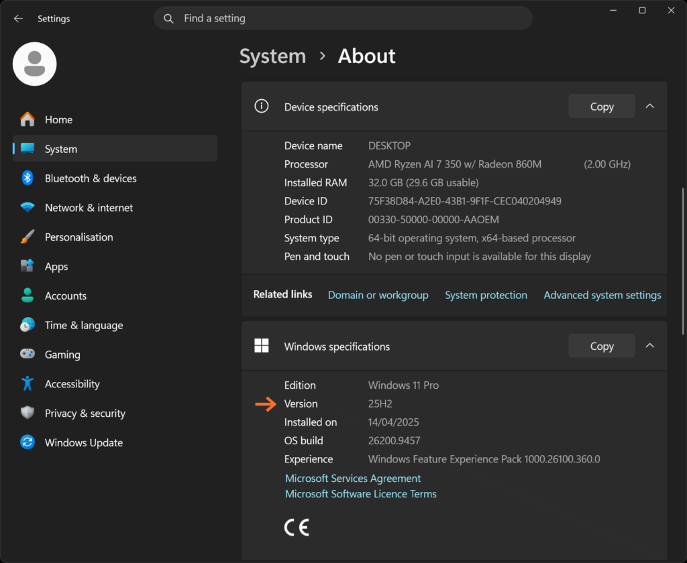Collapse the Device specifications section
687x563 pixels.
tap(649, 106)
